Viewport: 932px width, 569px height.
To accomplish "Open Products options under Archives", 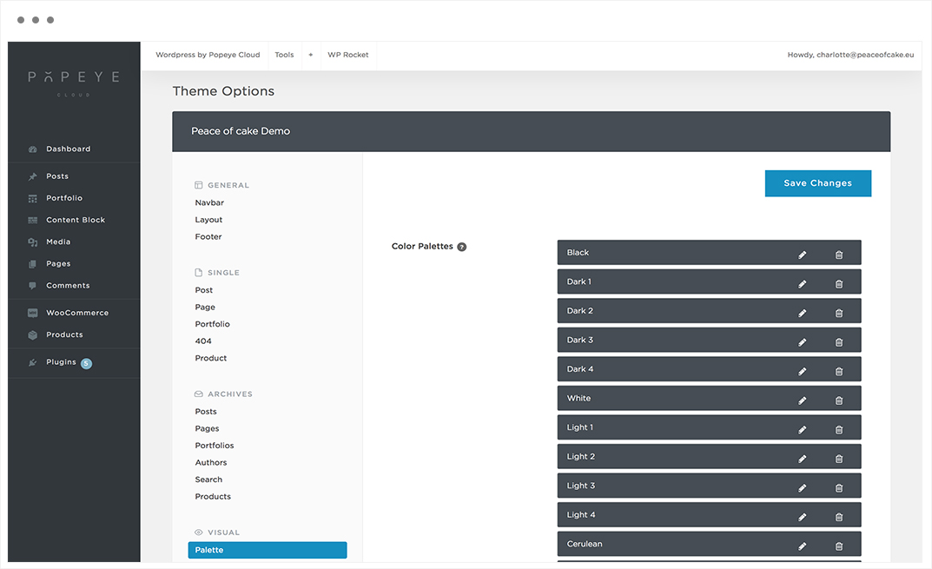I will tap(213, 496).
